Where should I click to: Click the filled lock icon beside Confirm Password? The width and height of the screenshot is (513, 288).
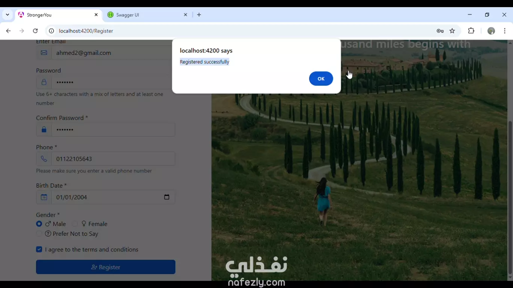click(x=44, y=129)
